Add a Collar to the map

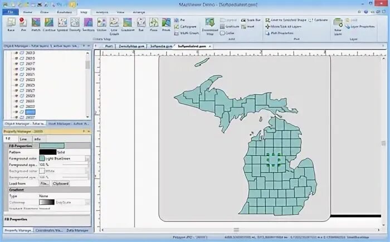pyautogui.click(x=227, y=33)
